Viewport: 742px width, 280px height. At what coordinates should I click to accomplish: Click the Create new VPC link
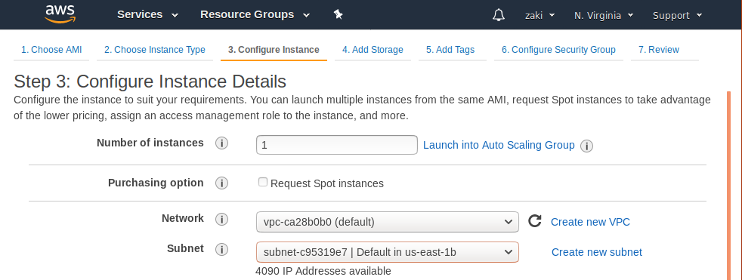590,222
